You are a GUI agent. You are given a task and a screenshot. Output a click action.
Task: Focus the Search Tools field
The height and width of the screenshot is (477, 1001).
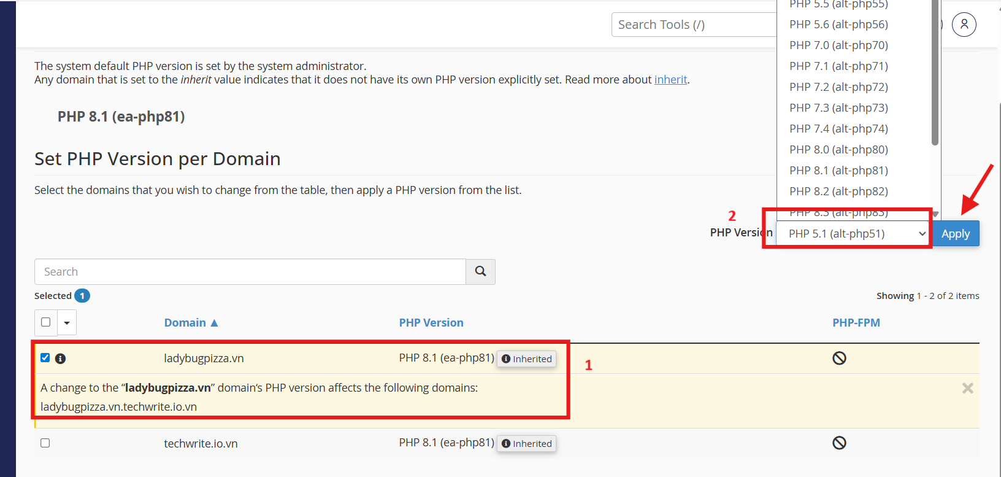pyautogui.click(x=694, y=25)
